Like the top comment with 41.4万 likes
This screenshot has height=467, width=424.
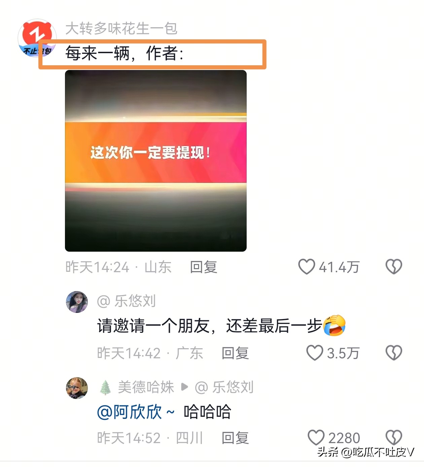tap(307, 267)
